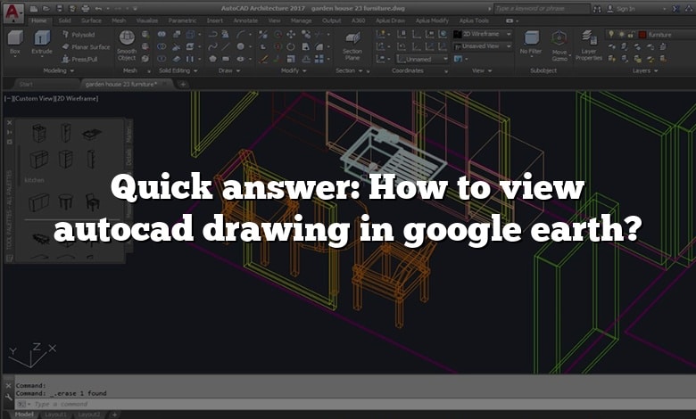The height and width of the screenshot is (419, 696).
Task: Expand the Modeling panel
Action: click(x=59, y=70)
